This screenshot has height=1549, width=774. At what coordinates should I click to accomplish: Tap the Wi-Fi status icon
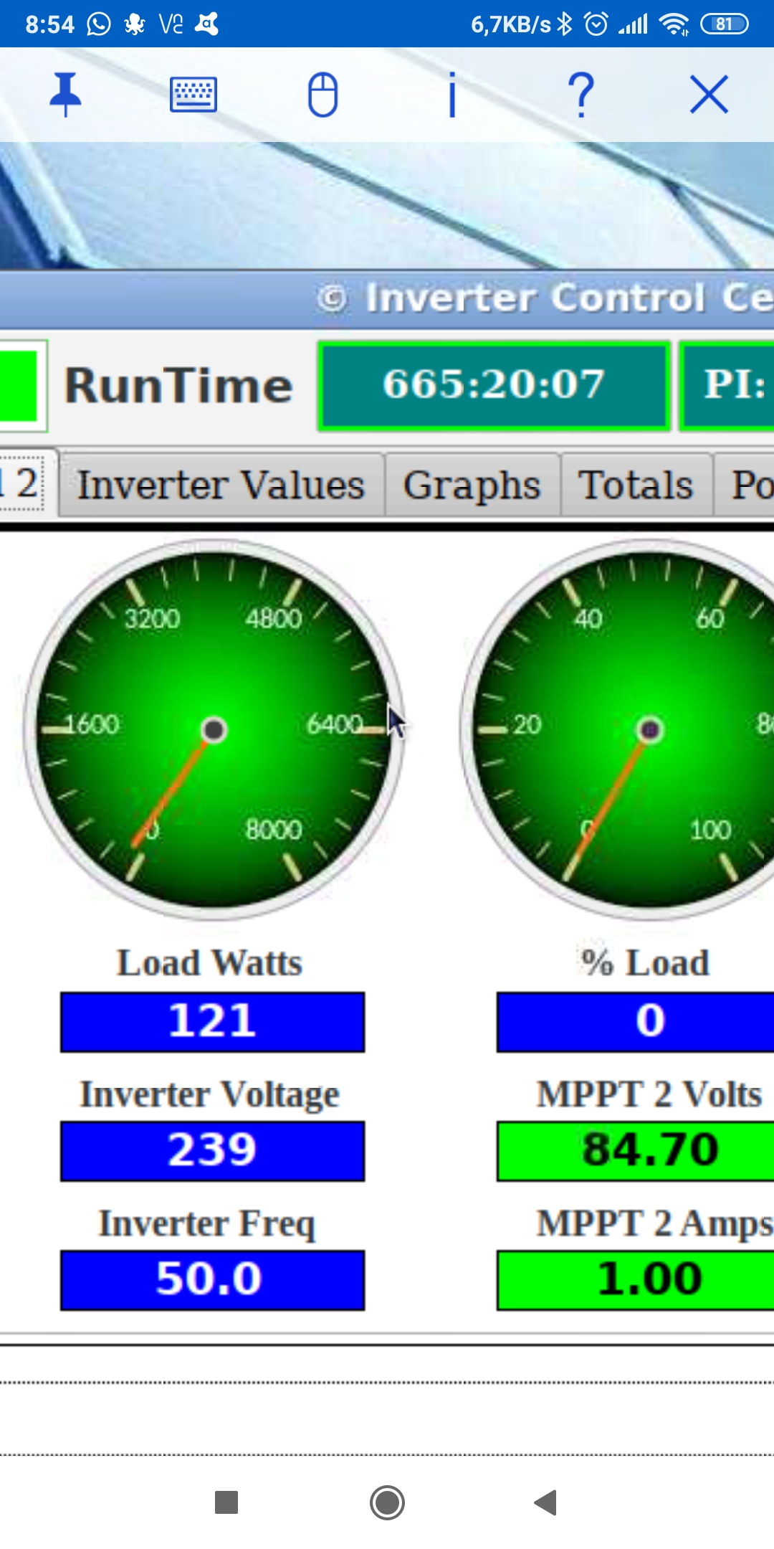(x=674, y=24)
